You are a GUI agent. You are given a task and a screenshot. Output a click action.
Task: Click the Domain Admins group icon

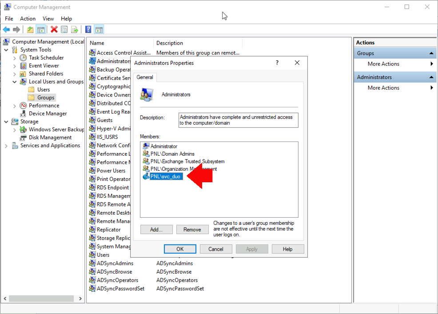(x=146, y=153)
